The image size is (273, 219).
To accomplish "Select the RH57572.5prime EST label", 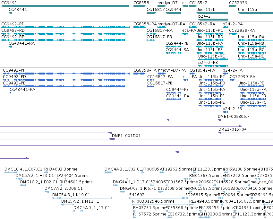I will point(149,214).
